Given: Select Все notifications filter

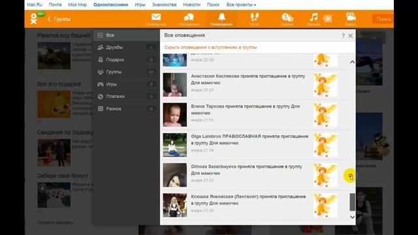Looking at the screenshot, I should (126, 35).
